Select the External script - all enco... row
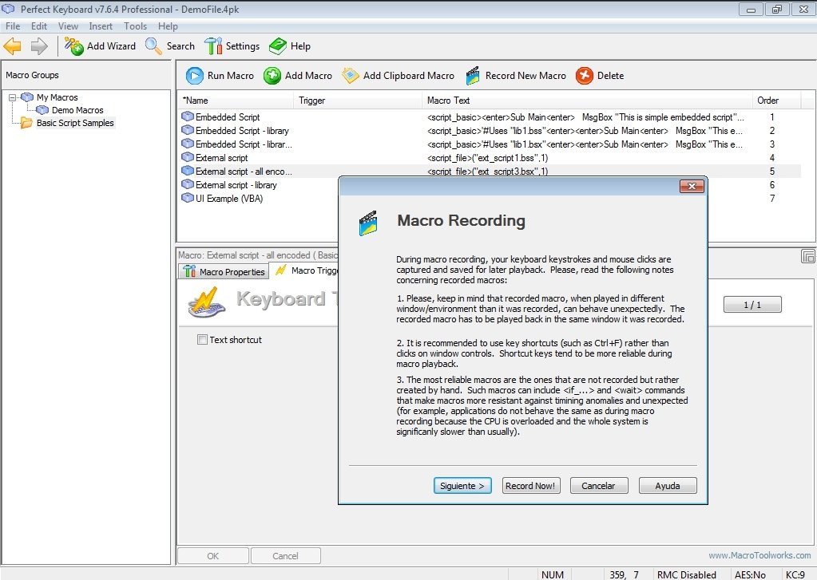 pyautogui.click(x=490, y=171)
